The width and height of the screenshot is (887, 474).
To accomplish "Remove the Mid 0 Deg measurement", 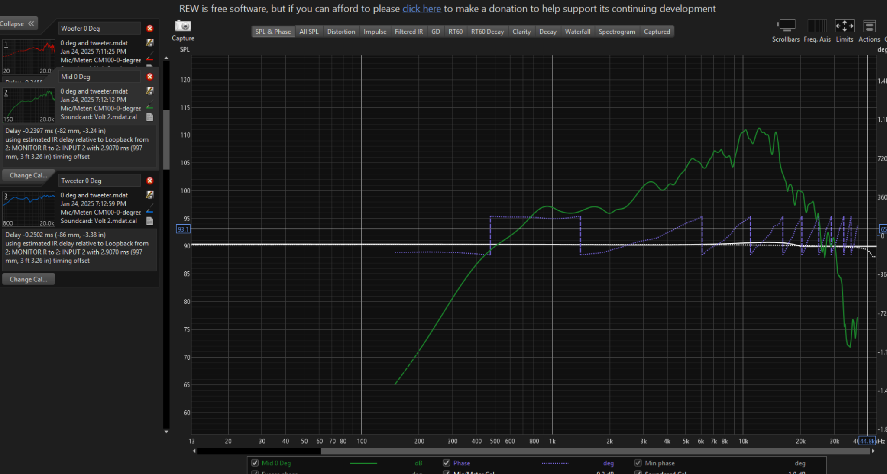I will click(x=150, y=77).
